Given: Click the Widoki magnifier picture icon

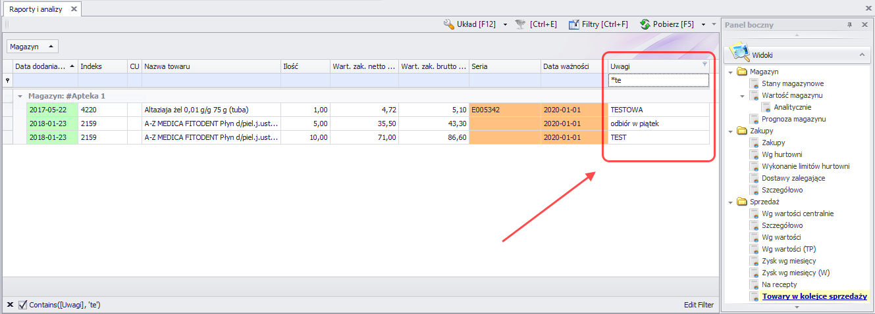Looking at the screenshot, I should (x=740, y=53).
